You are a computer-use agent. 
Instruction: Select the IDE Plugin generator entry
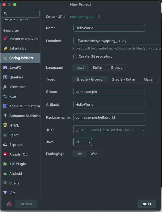click(20, 164)
